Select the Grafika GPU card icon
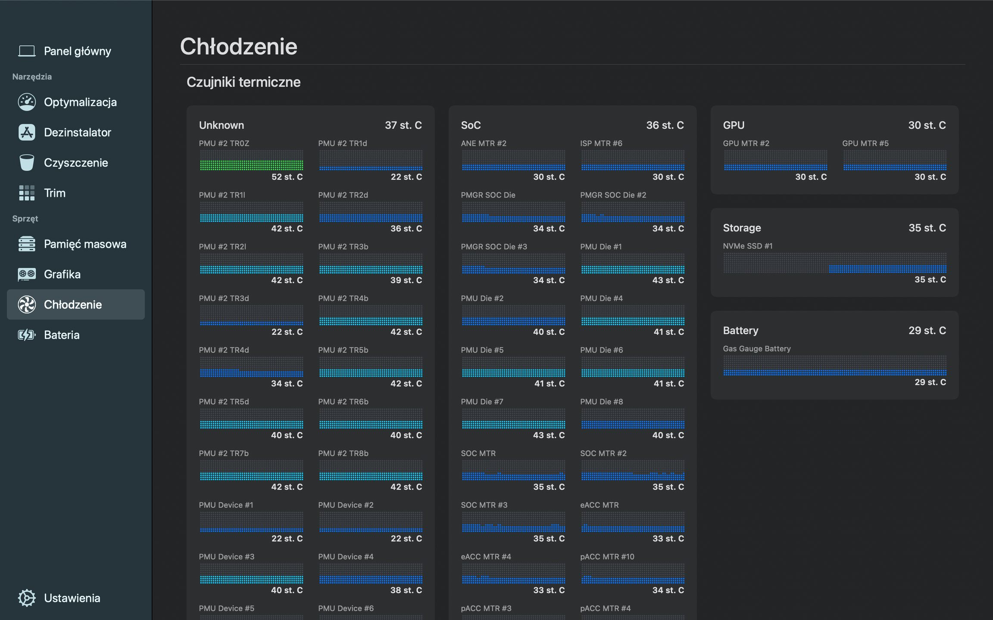The image size is (993, 620). coord(27,274)
